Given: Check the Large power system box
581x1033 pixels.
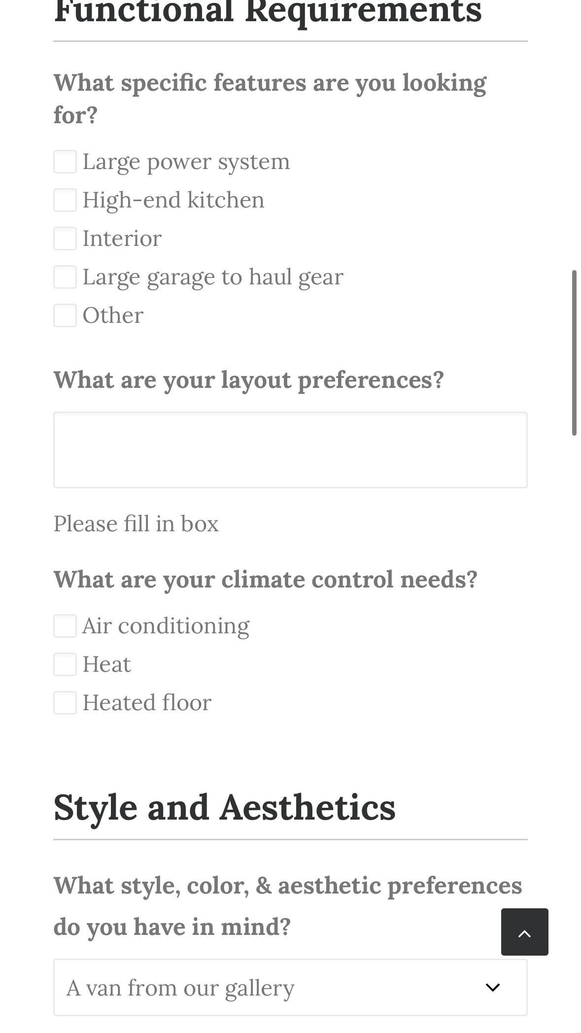Looking at the screenshot, I should click(65, 162).
